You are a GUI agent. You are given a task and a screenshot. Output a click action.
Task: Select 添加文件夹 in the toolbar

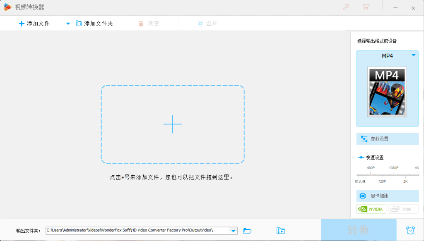point(93,23)
